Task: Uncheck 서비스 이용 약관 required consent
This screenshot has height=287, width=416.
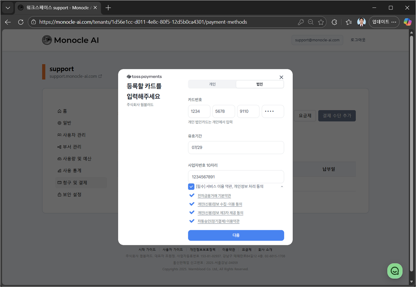Action: (x=191, y=186)
